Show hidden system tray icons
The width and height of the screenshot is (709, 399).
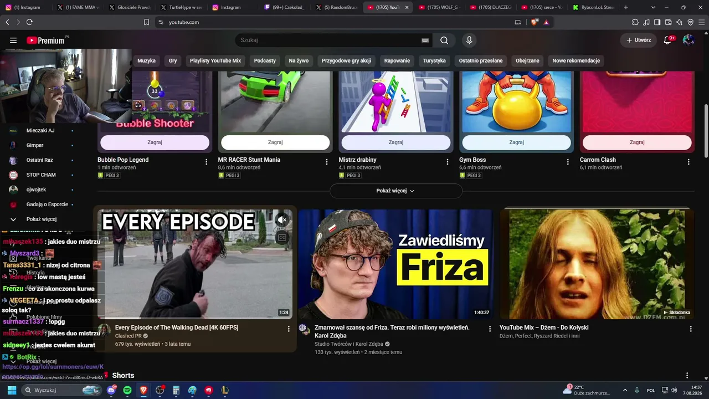625,390
